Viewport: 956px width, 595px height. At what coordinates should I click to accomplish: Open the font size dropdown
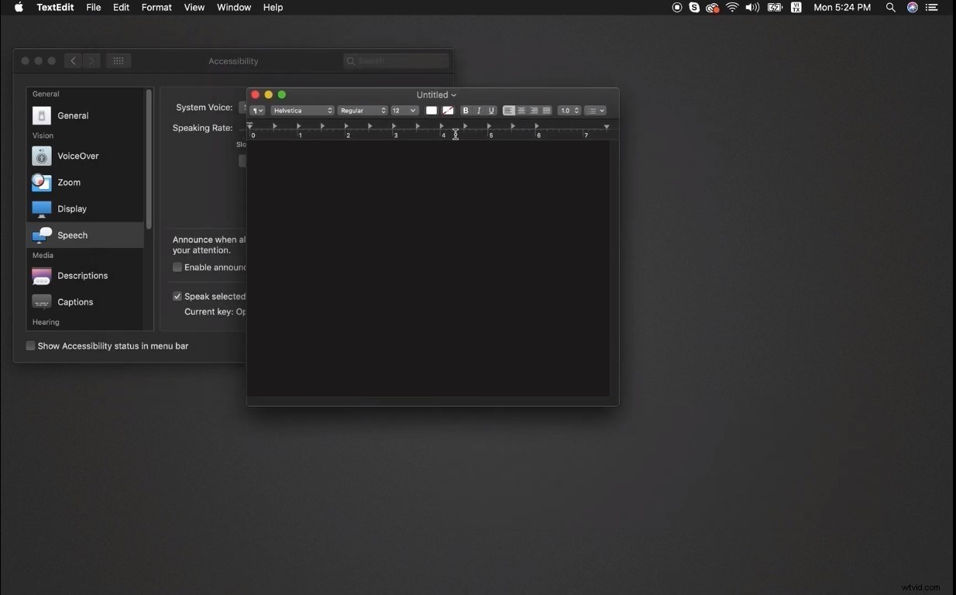(x=404, y=110)
